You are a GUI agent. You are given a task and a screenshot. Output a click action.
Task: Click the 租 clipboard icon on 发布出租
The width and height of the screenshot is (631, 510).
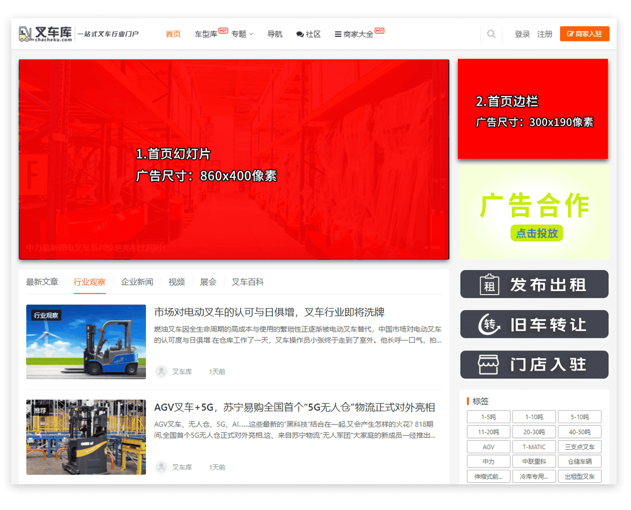click(489, 284)
